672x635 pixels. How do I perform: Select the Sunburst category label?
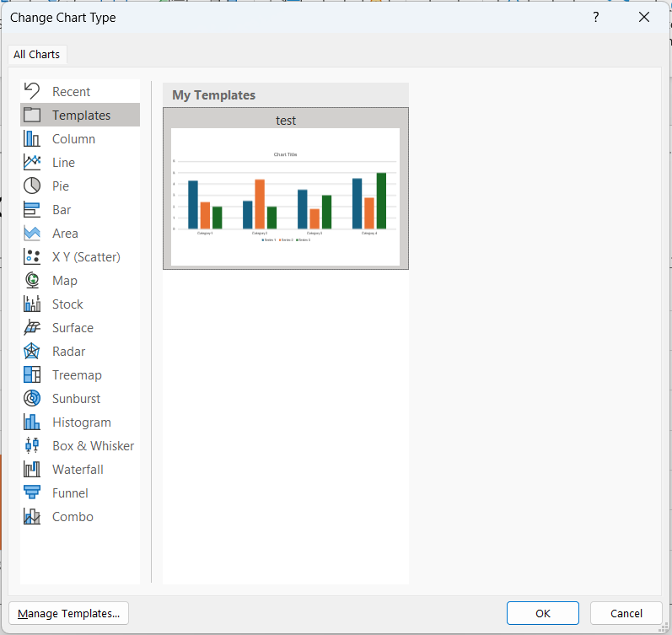point(76,398)
